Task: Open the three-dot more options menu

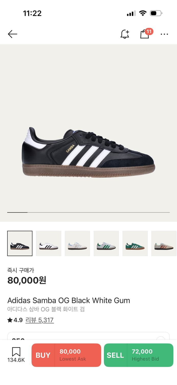Action: [164, 34]
